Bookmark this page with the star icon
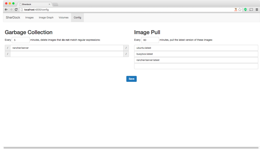This screenshot has width=260, height=149. tap(240, 10)
